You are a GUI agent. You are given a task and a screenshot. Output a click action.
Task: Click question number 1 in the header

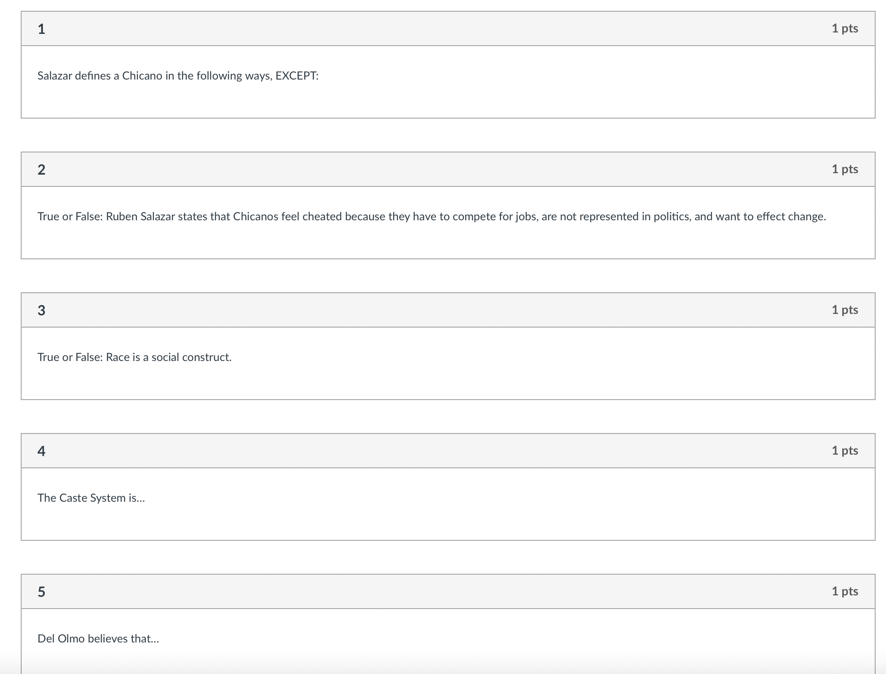[41, 29]
